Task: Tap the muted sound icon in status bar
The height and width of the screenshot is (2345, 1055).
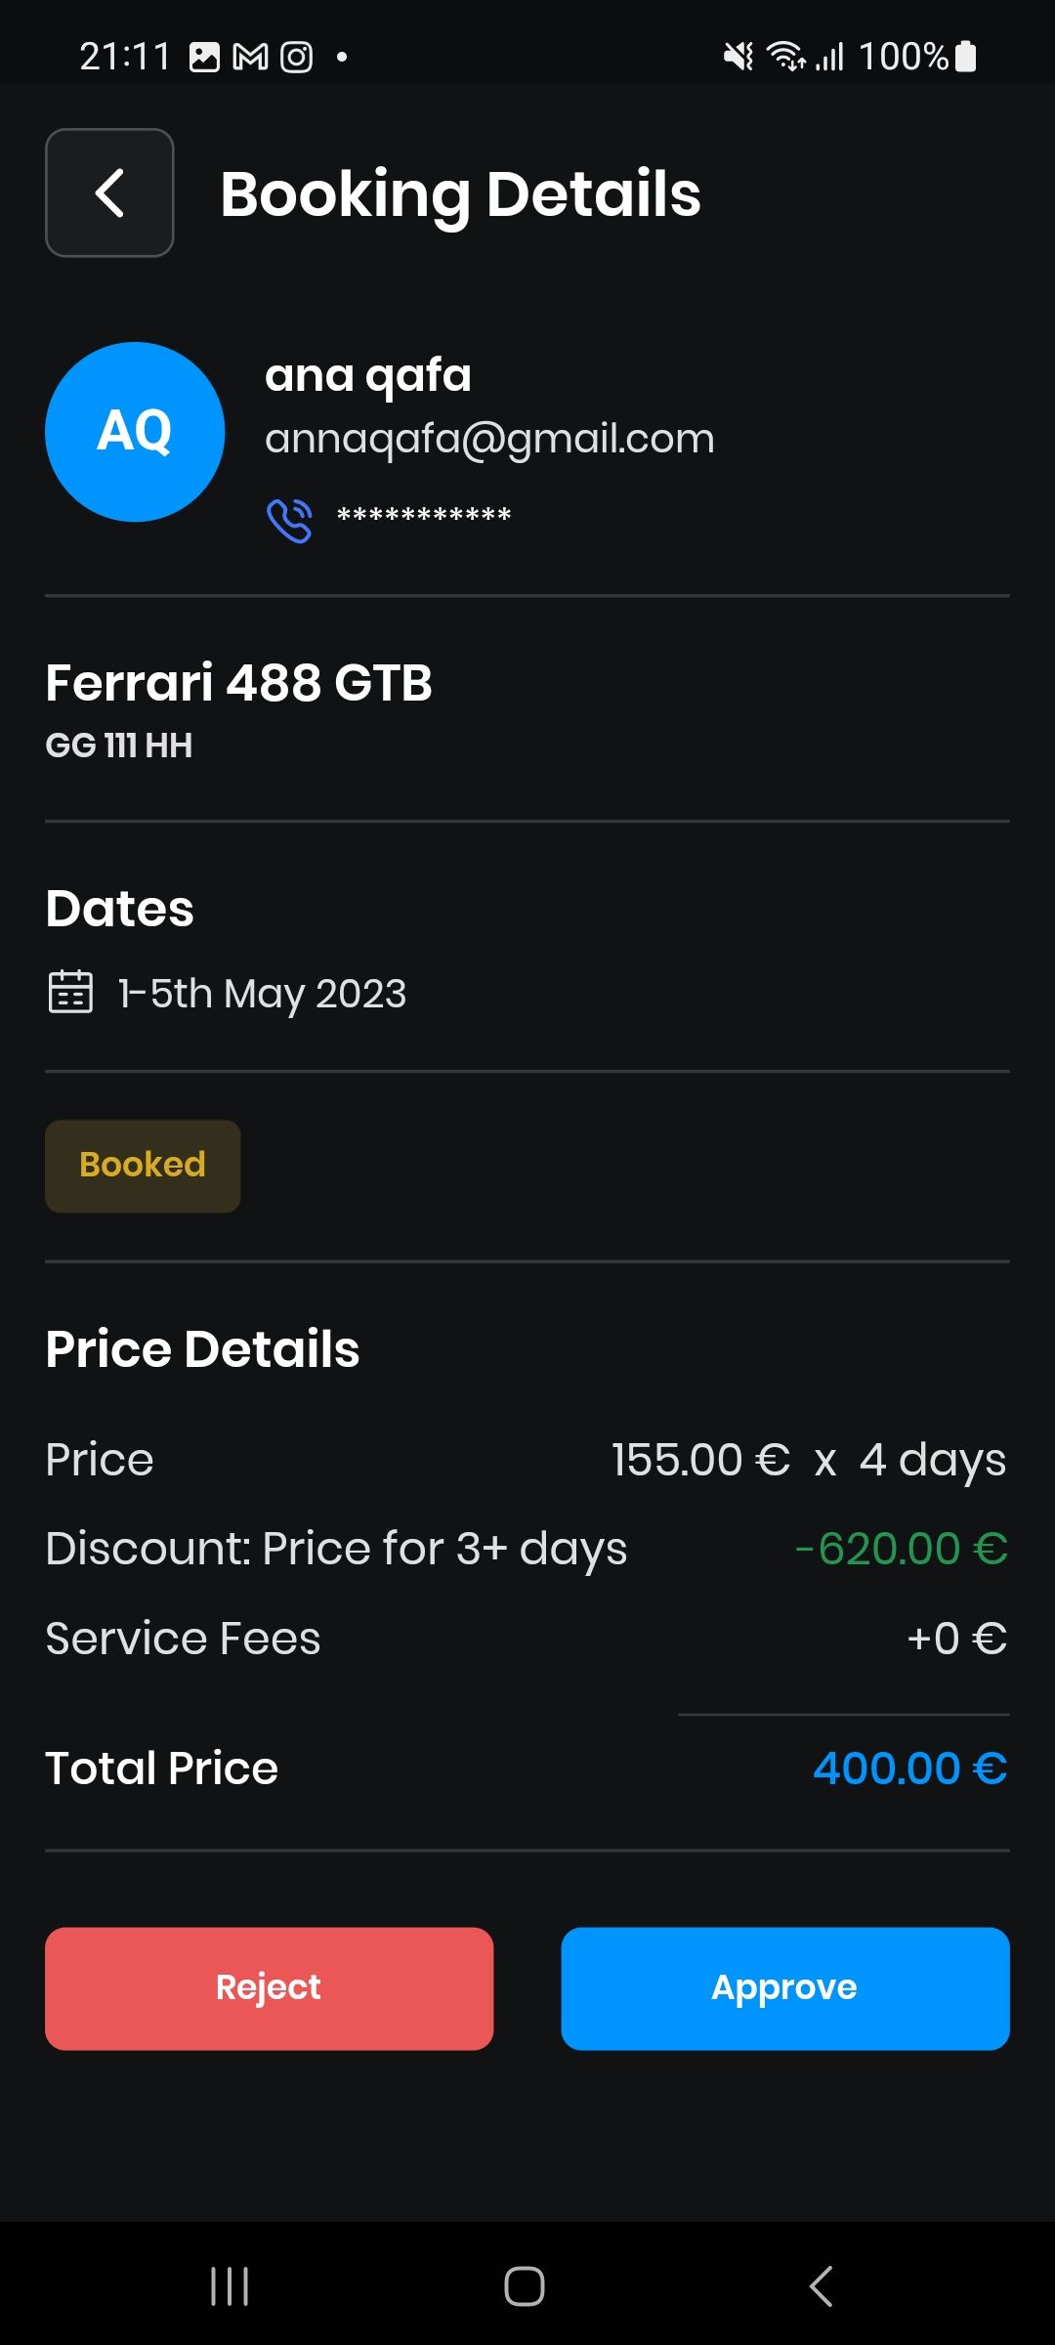Action: click(x=738, y=57)
